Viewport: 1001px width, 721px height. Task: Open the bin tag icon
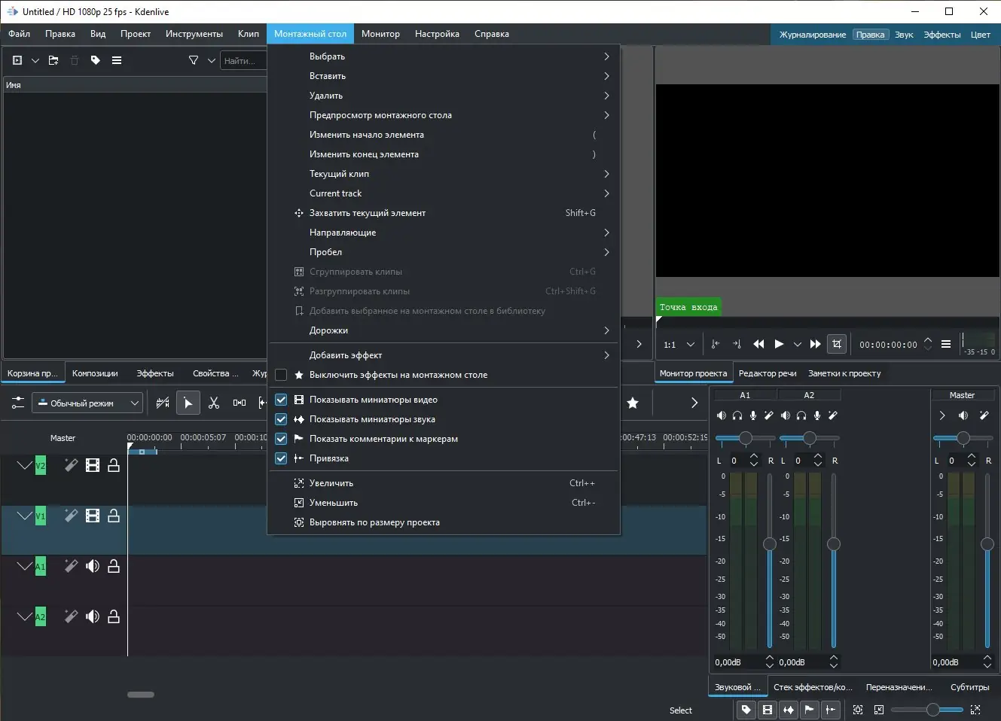[x=96, y=61]
